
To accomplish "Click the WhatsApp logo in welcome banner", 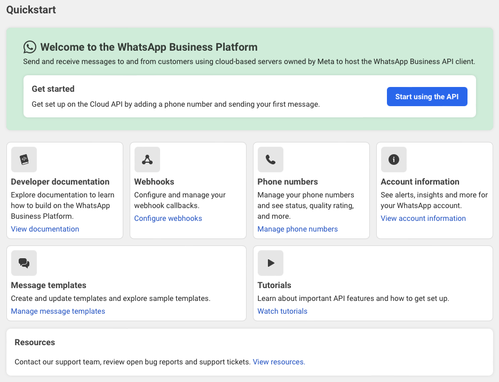I will tap(30, 47).
